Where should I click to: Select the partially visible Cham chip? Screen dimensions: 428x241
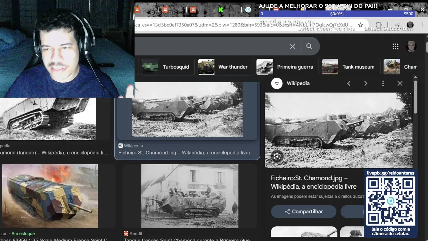(401, 67)
